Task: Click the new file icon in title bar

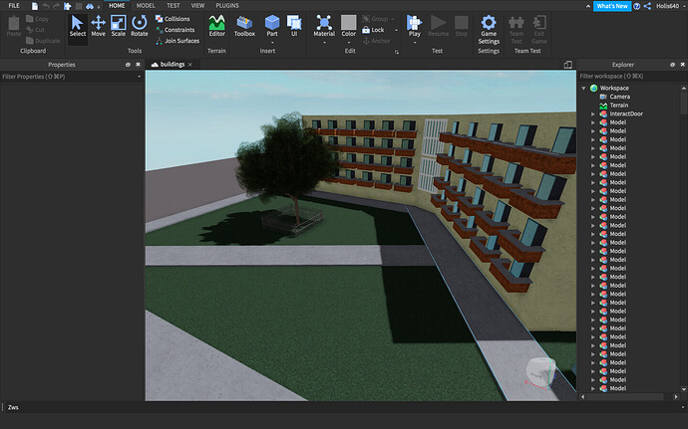Action: pos(34,6)
